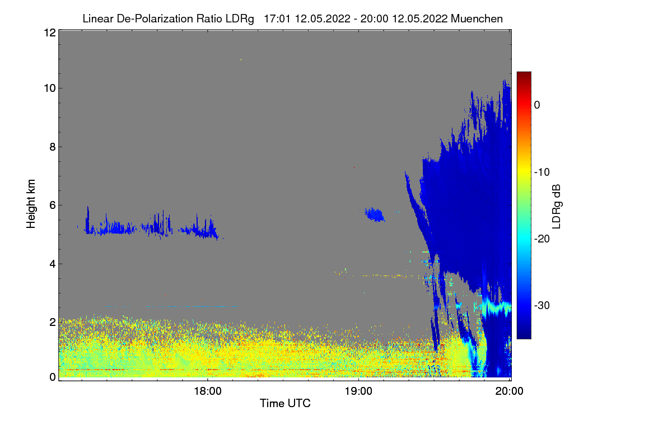This screenshot has width=672, height=448.
Task: Click the cyan melting layer band near 20:00
Action: (496, 307)
